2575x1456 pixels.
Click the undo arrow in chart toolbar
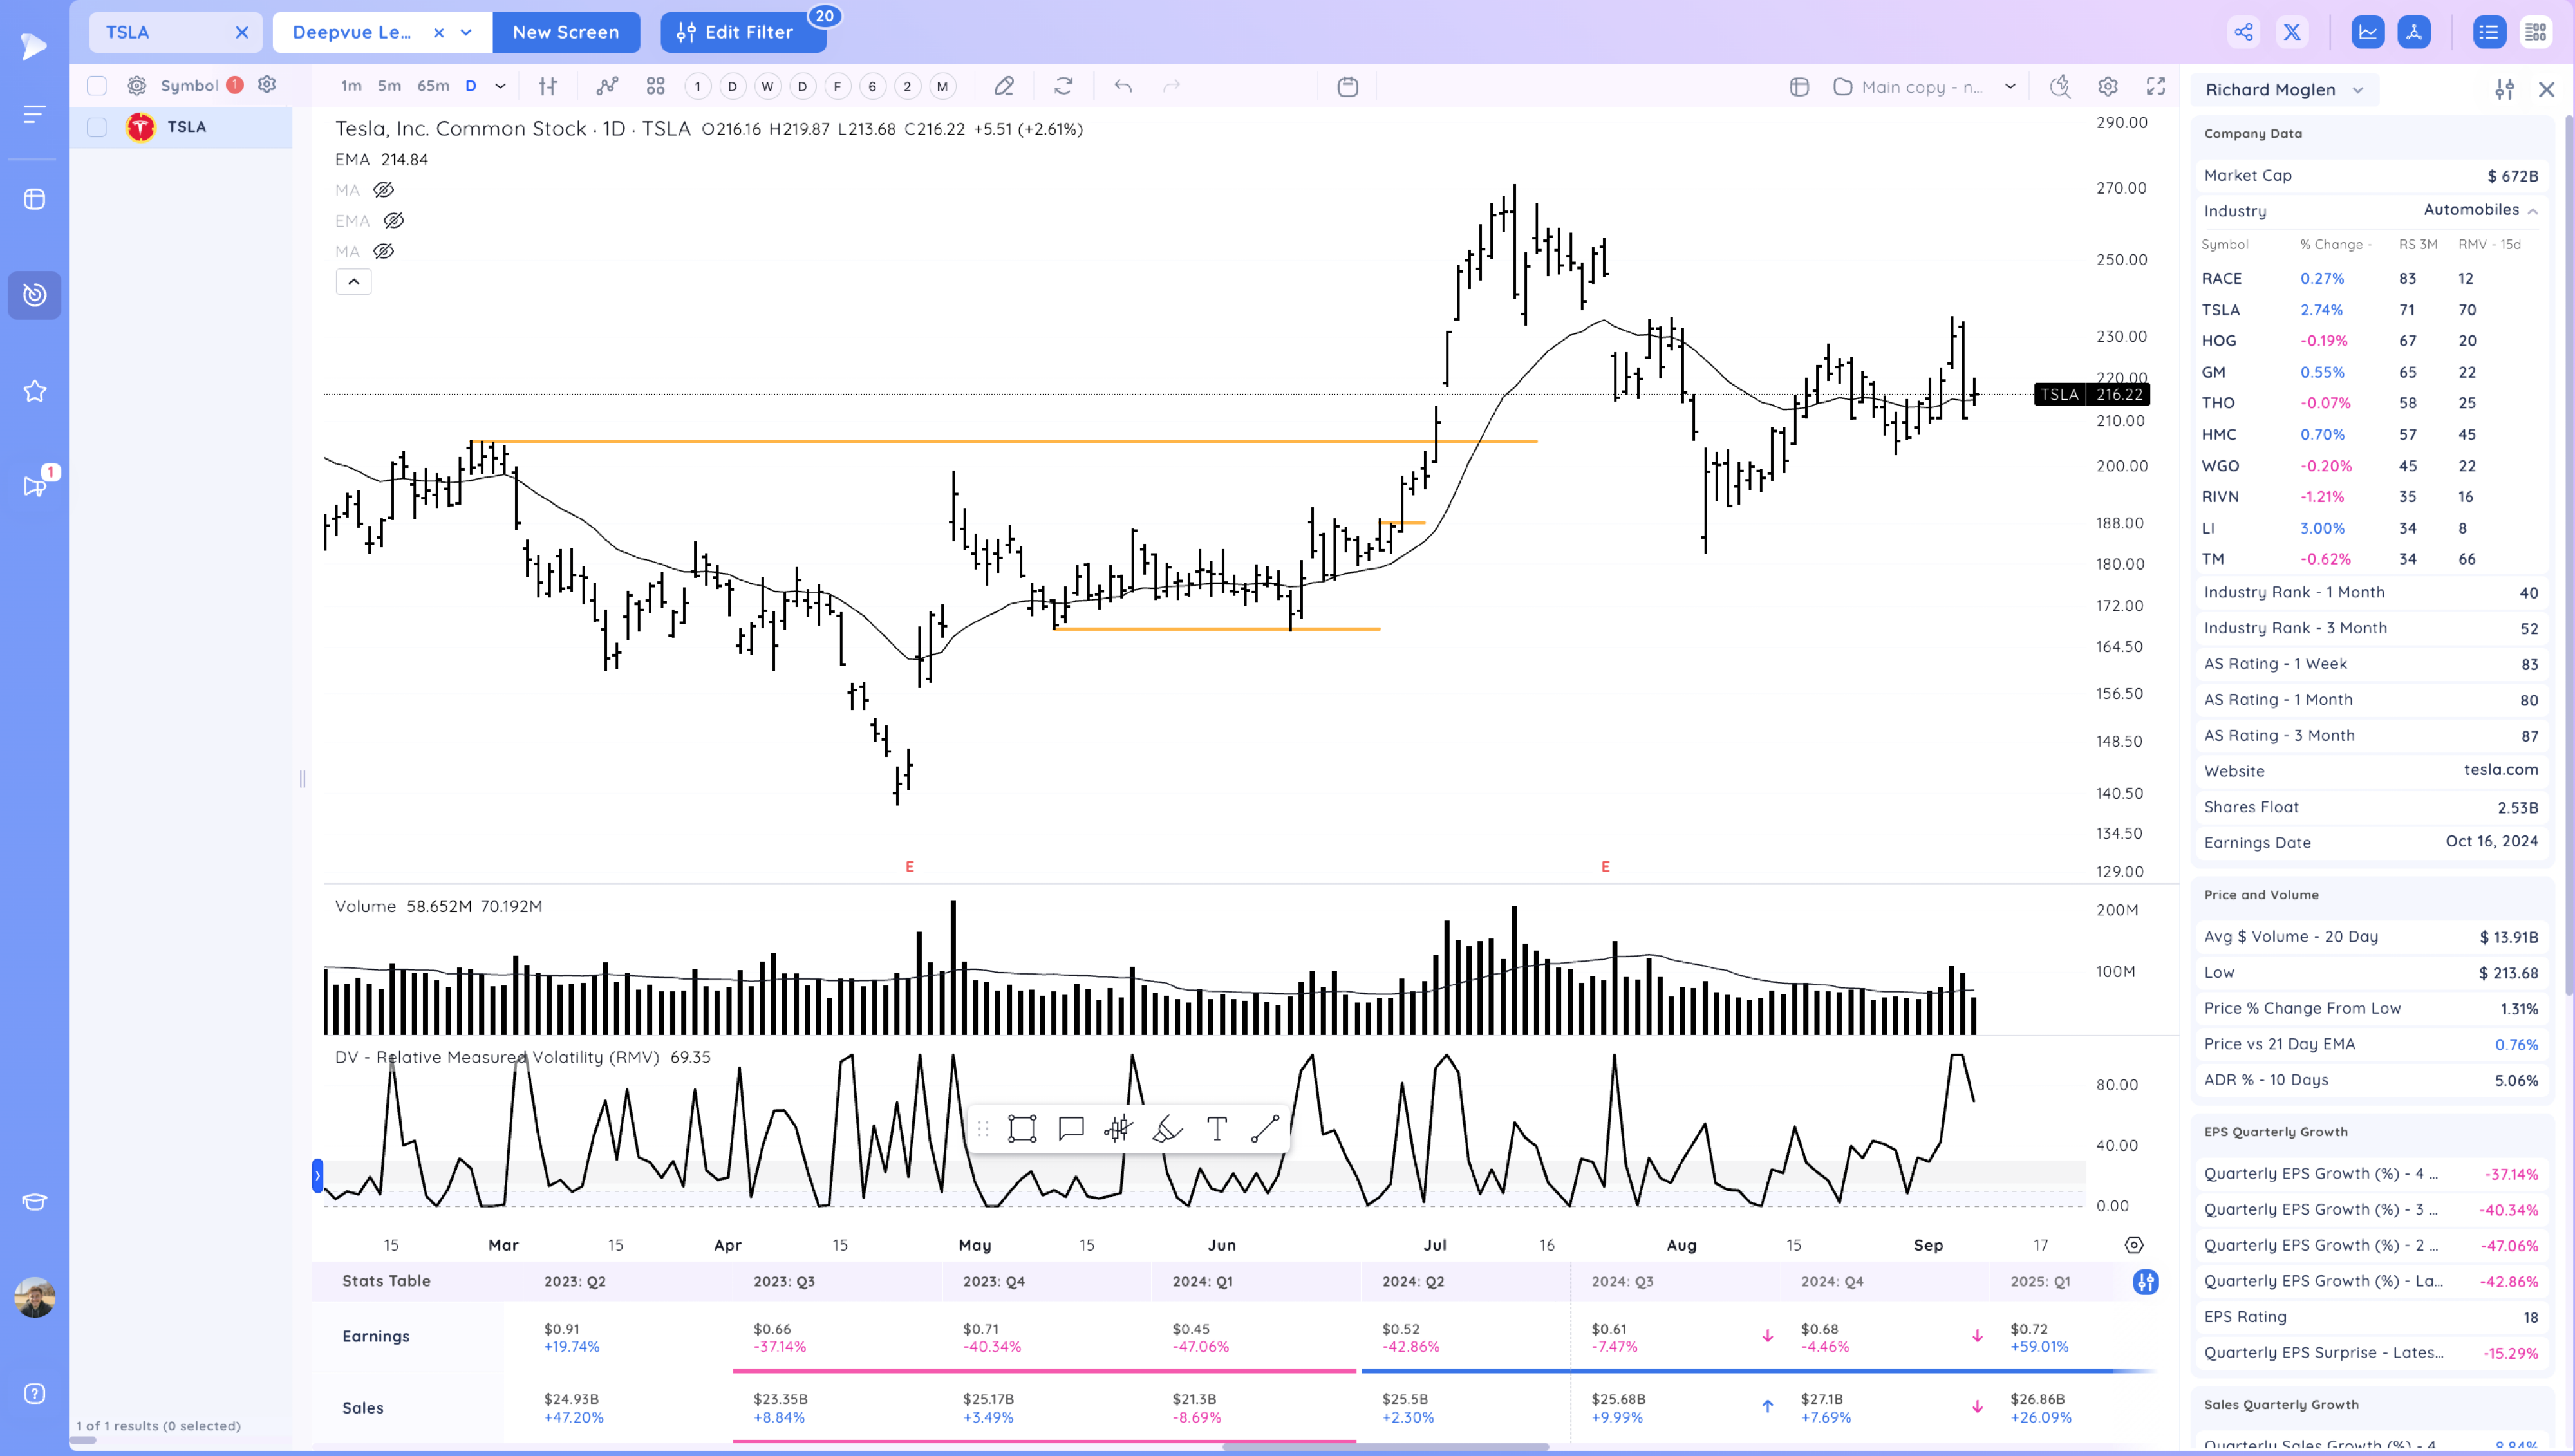(x=1123, y=86)
